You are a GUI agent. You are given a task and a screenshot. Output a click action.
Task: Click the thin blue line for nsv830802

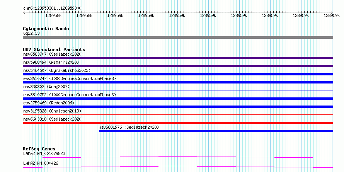pos(178,90)
